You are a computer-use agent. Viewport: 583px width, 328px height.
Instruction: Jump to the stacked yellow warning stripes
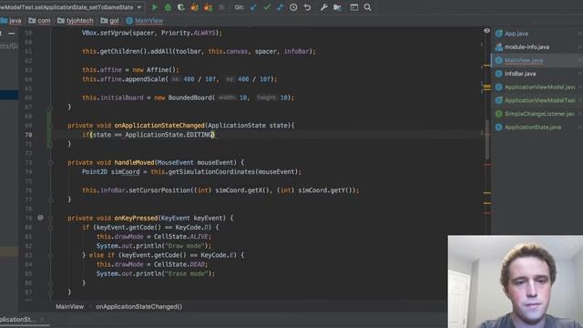click(487, 87)
